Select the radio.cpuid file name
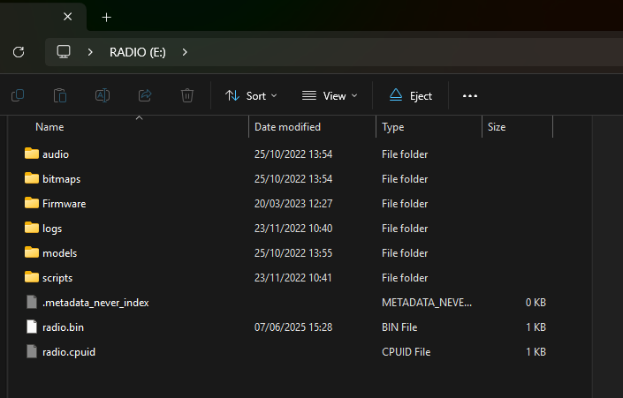623x398 pixels. [69, 352]
